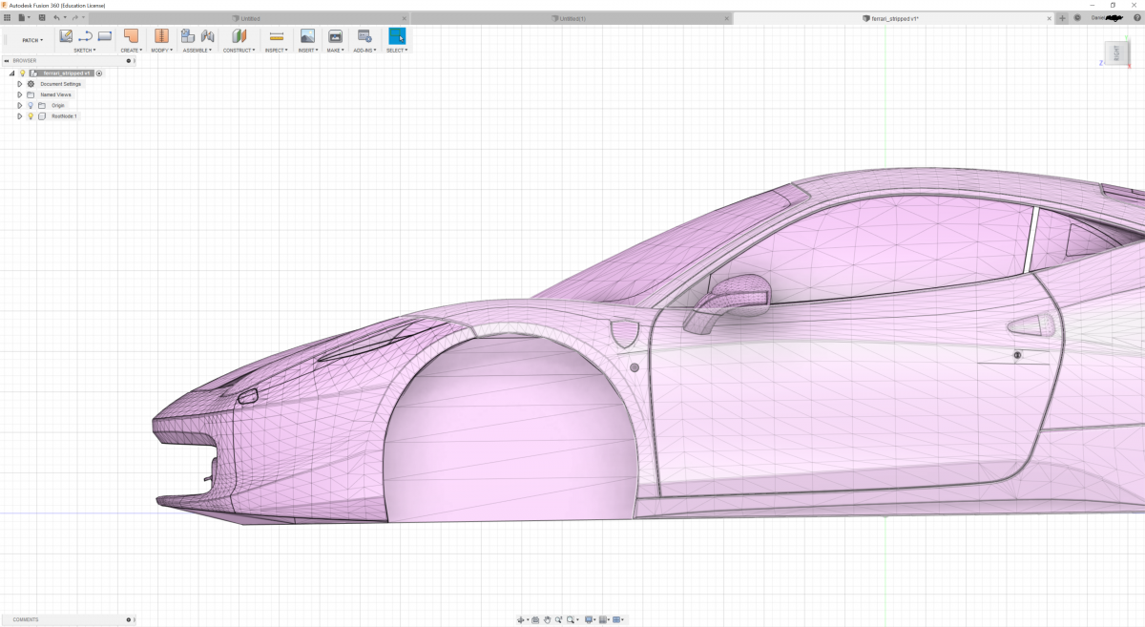This screenshot has width=1145, height=627.
Task: Click the Inspect measure icon
Action: pyautogui.click(x=276, y=36)
